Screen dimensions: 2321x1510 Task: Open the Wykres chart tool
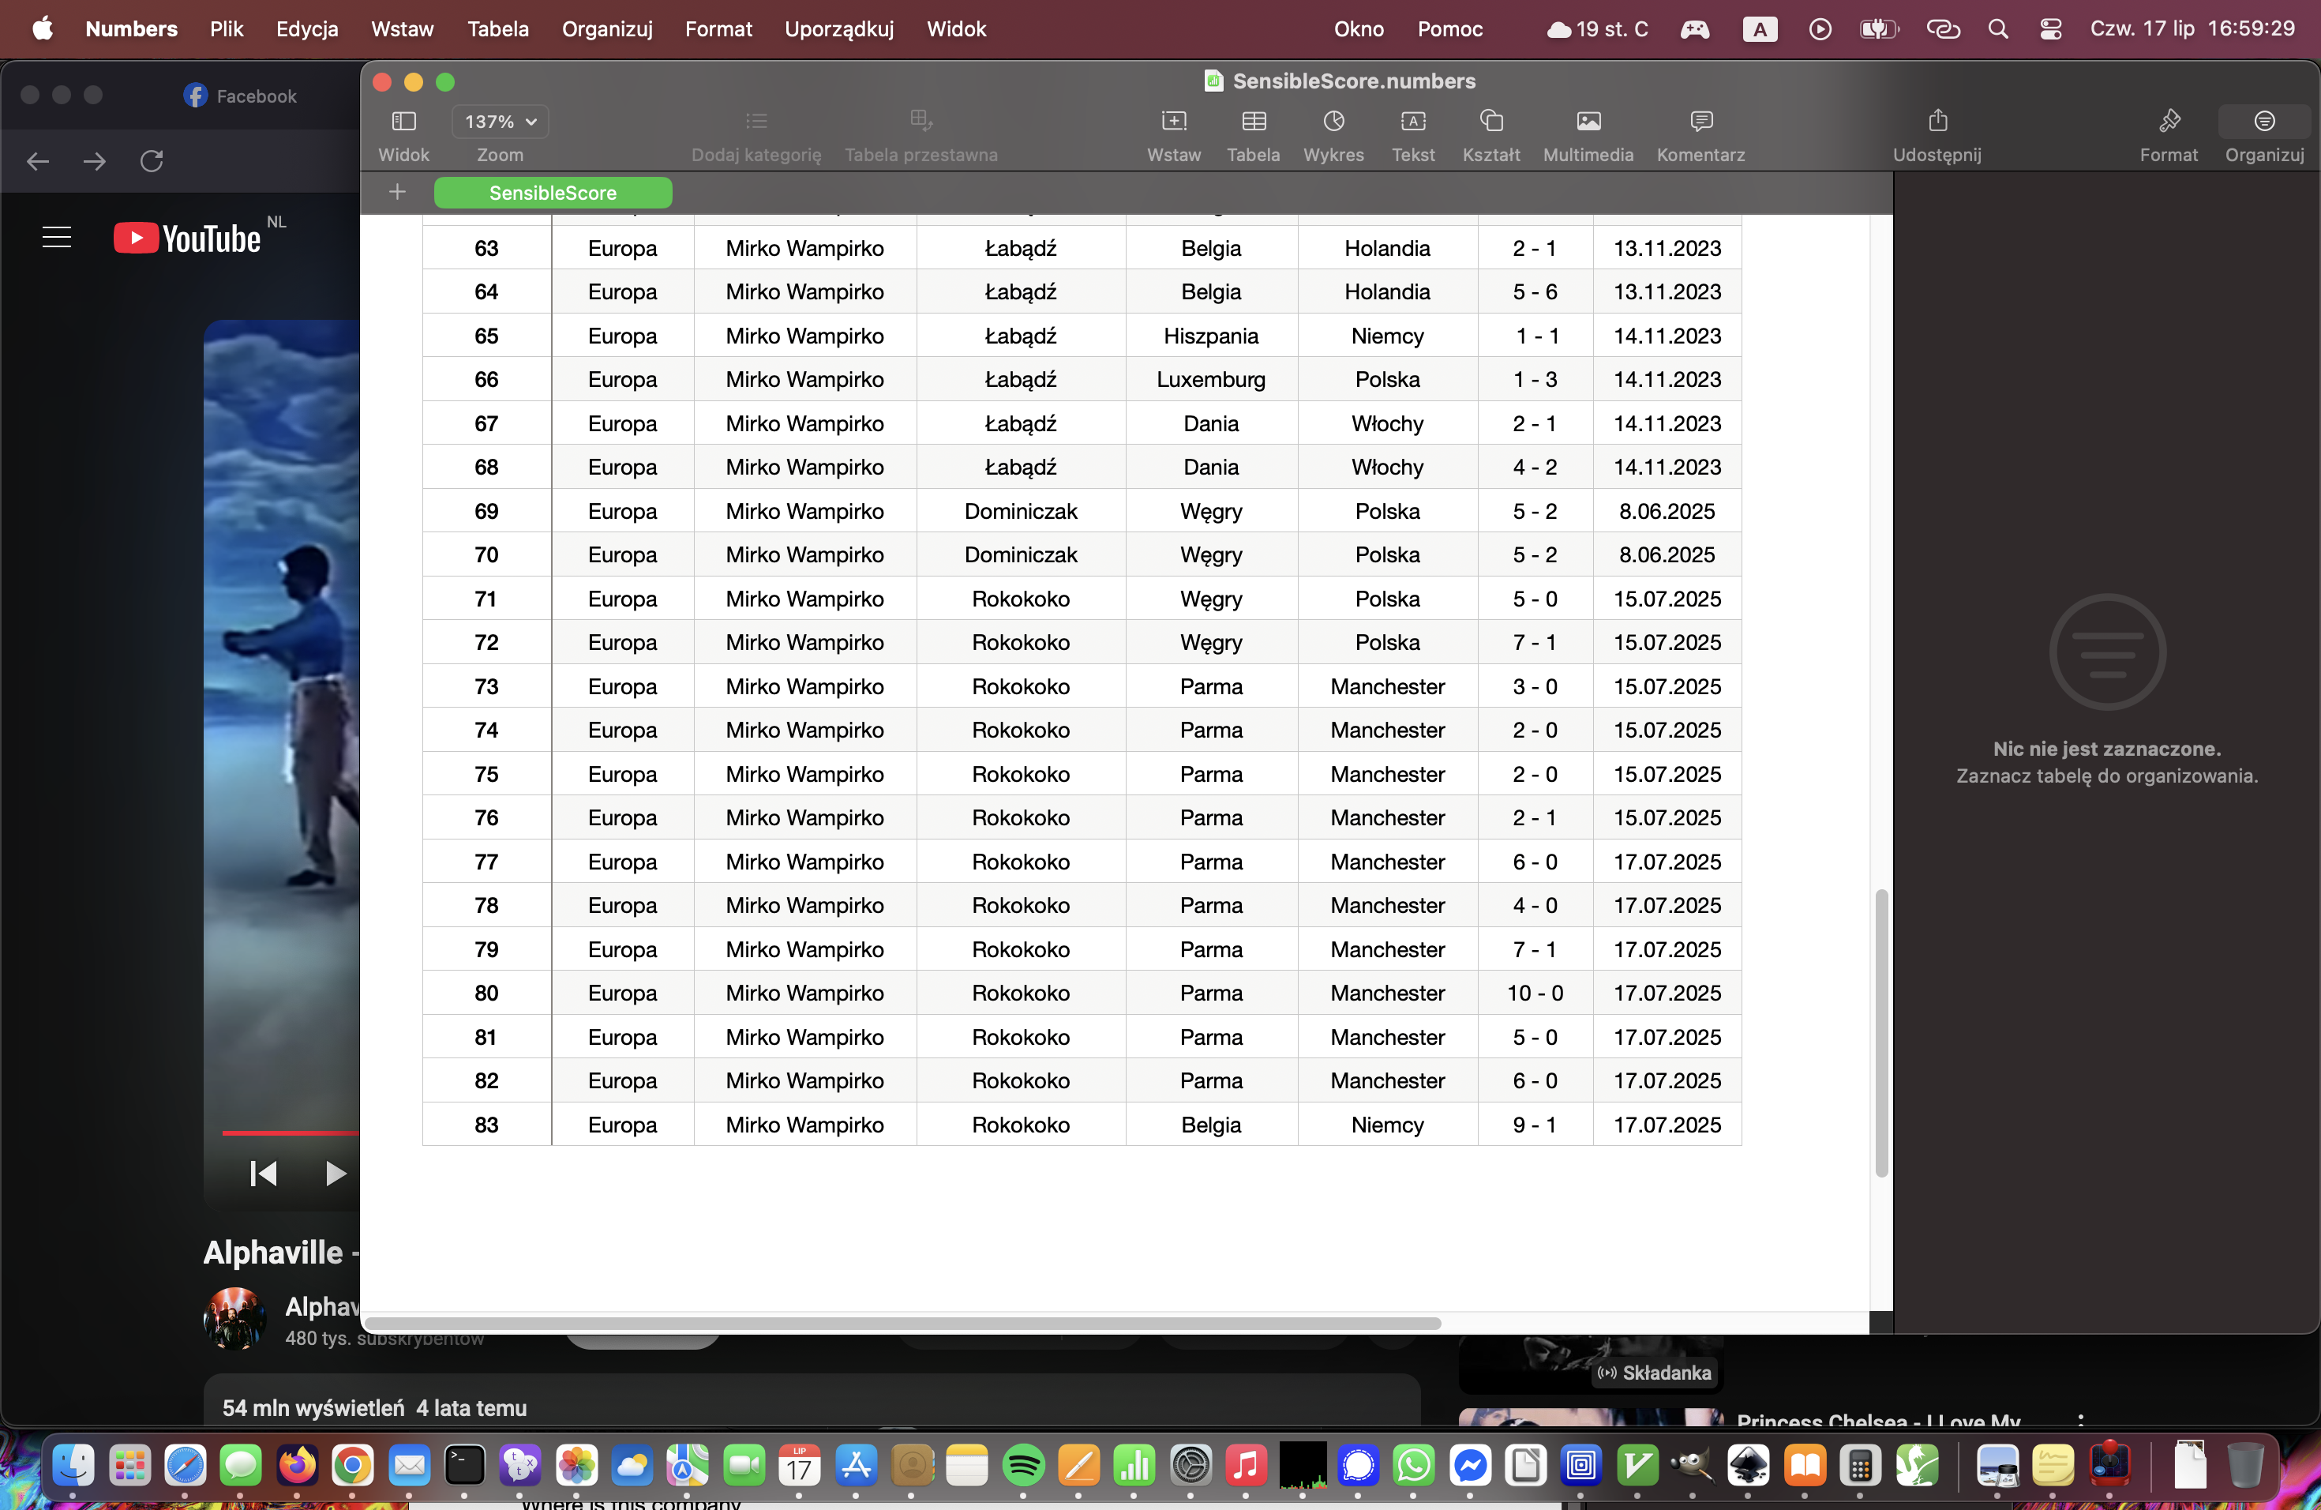click(1333, 122)
